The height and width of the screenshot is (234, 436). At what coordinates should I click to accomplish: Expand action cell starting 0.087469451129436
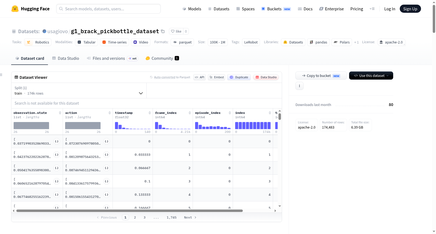(107, 168)
